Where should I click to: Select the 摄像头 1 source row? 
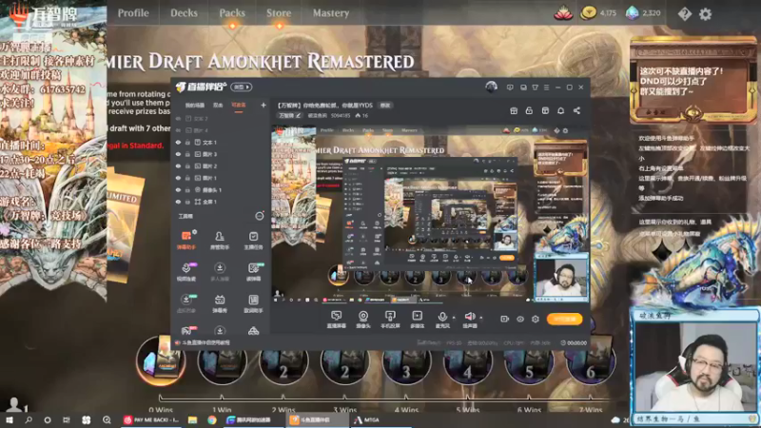(221, 189)
